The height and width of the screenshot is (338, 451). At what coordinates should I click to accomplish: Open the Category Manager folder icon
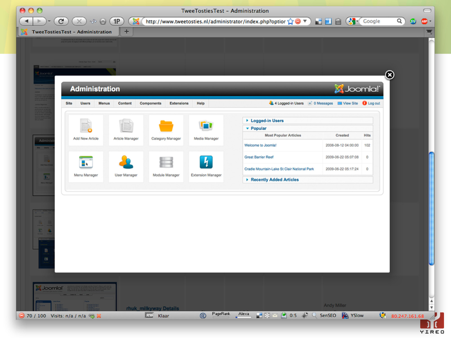click(x=166, y=130)
